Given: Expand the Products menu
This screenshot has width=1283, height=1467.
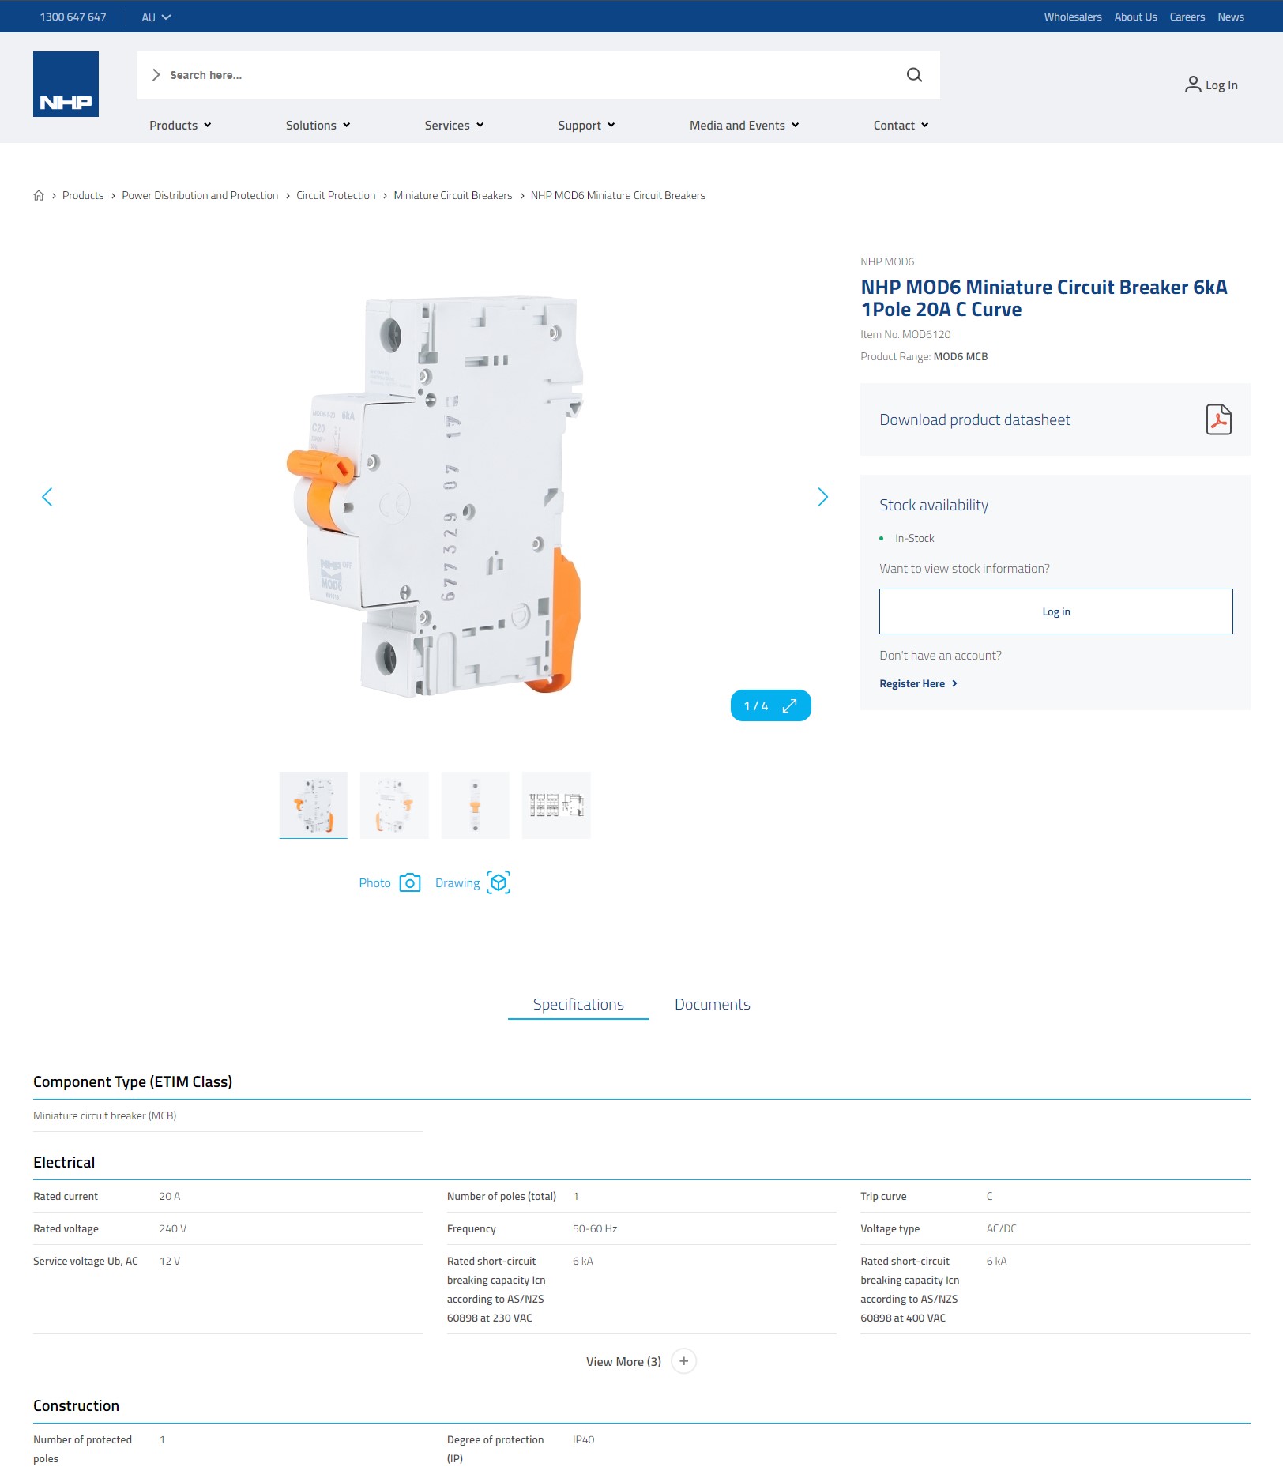Looking at the screenshot, I should (180, 125).
